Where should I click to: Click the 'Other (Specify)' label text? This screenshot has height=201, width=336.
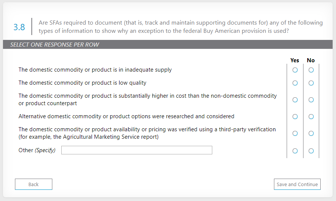point(37,150)
